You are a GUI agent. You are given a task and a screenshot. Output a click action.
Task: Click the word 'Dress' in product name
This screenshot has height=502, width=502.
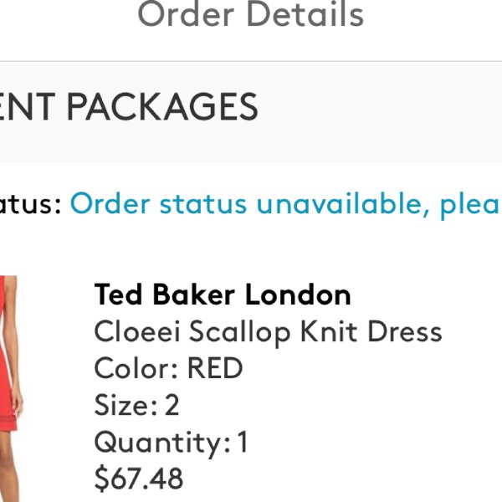click(x=405, y=331)
